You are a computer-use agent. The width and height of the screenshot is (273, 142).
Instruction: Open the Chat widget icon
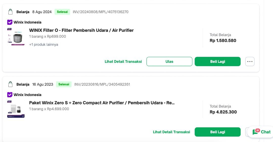(256, 132)
